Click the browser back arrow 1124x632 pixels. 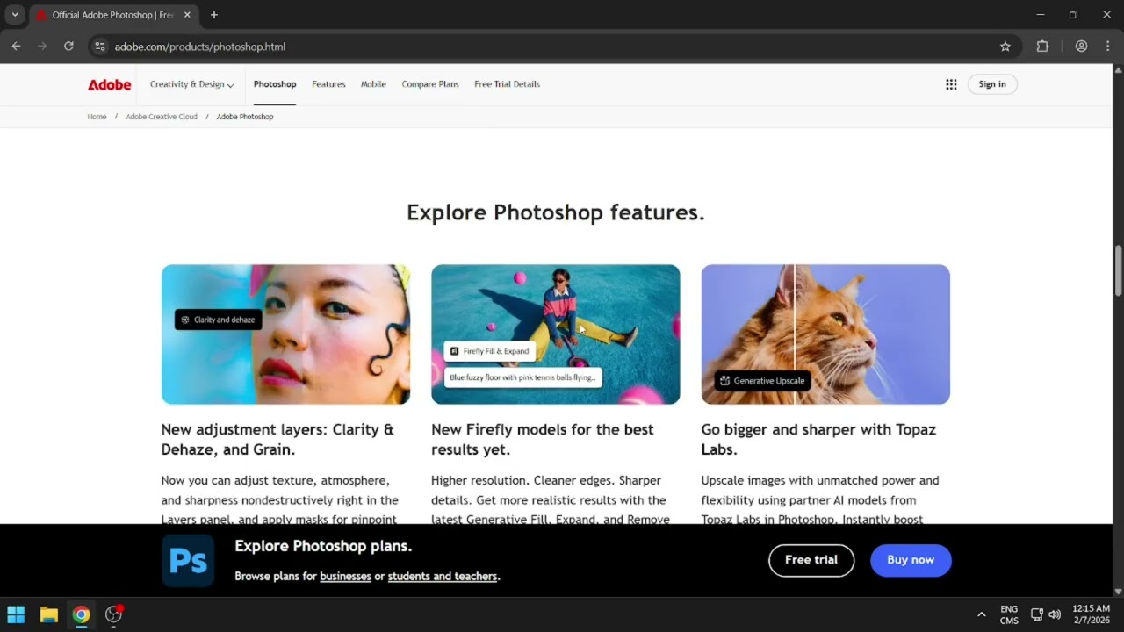[x=16, y=47]
